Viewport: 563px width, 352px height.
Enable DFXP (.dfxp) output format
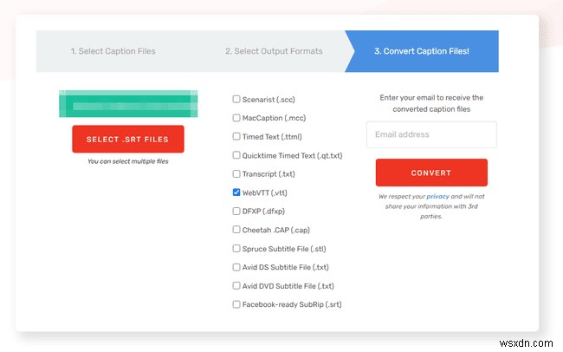pos(236,211)
